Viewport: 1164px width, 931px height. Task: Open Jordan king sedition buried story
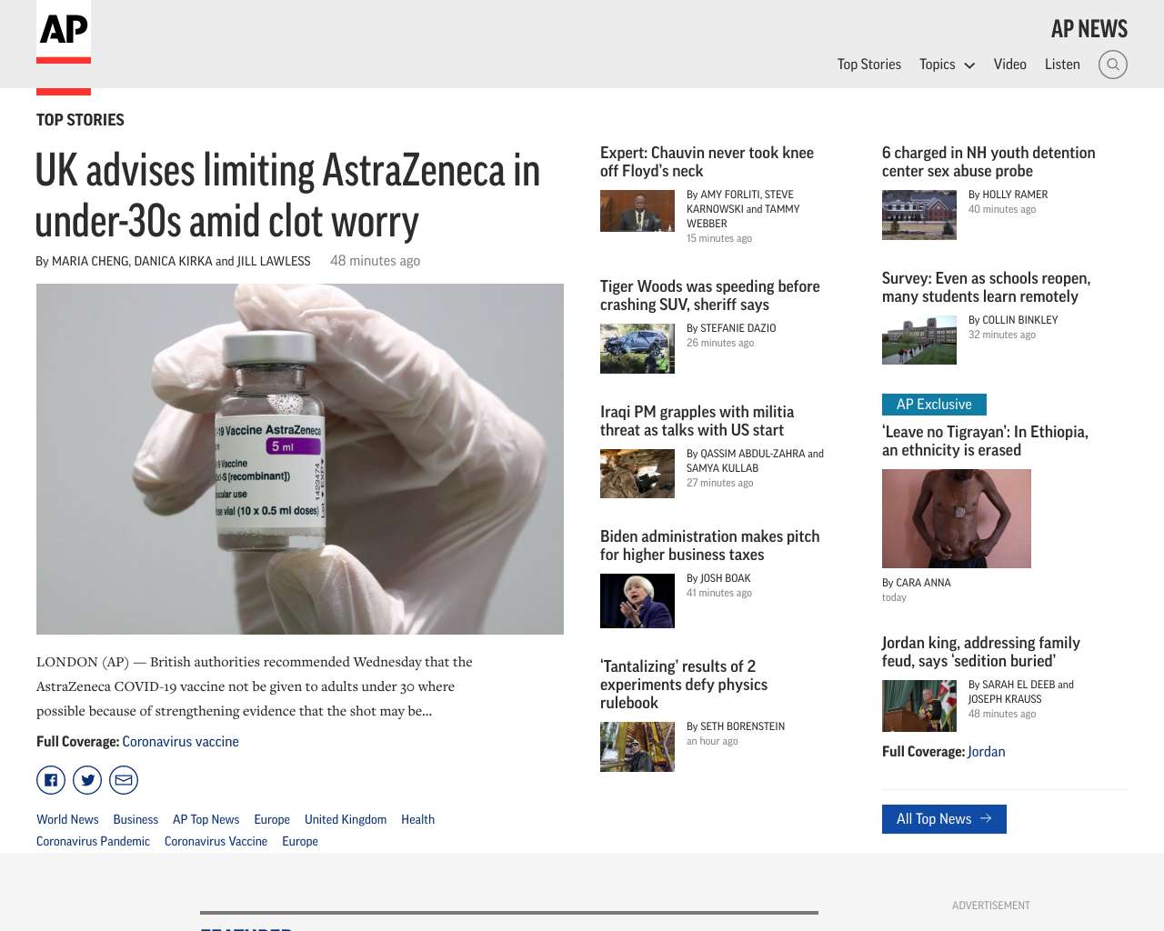click(x=981, y=652)
